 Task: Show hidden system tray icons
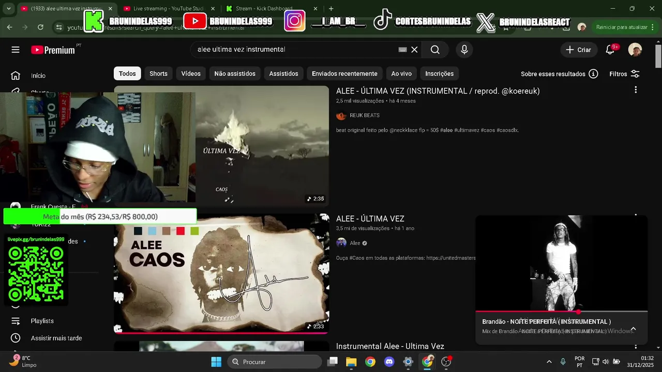coord(549,362)
